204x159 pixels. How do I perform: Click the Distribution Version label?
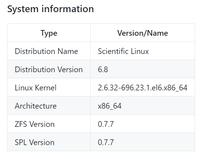coord(49,69)
